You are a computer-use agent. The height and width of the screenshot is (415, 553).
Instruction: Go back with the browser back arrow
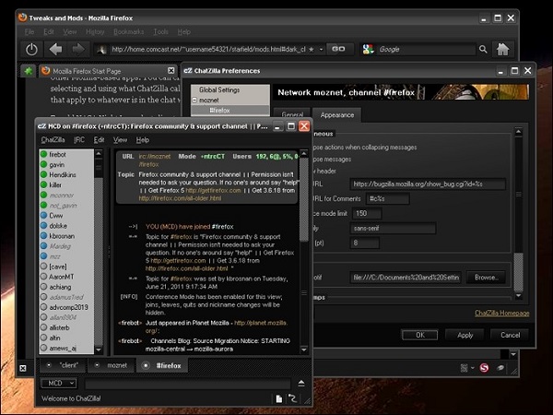tap(56, 49)
